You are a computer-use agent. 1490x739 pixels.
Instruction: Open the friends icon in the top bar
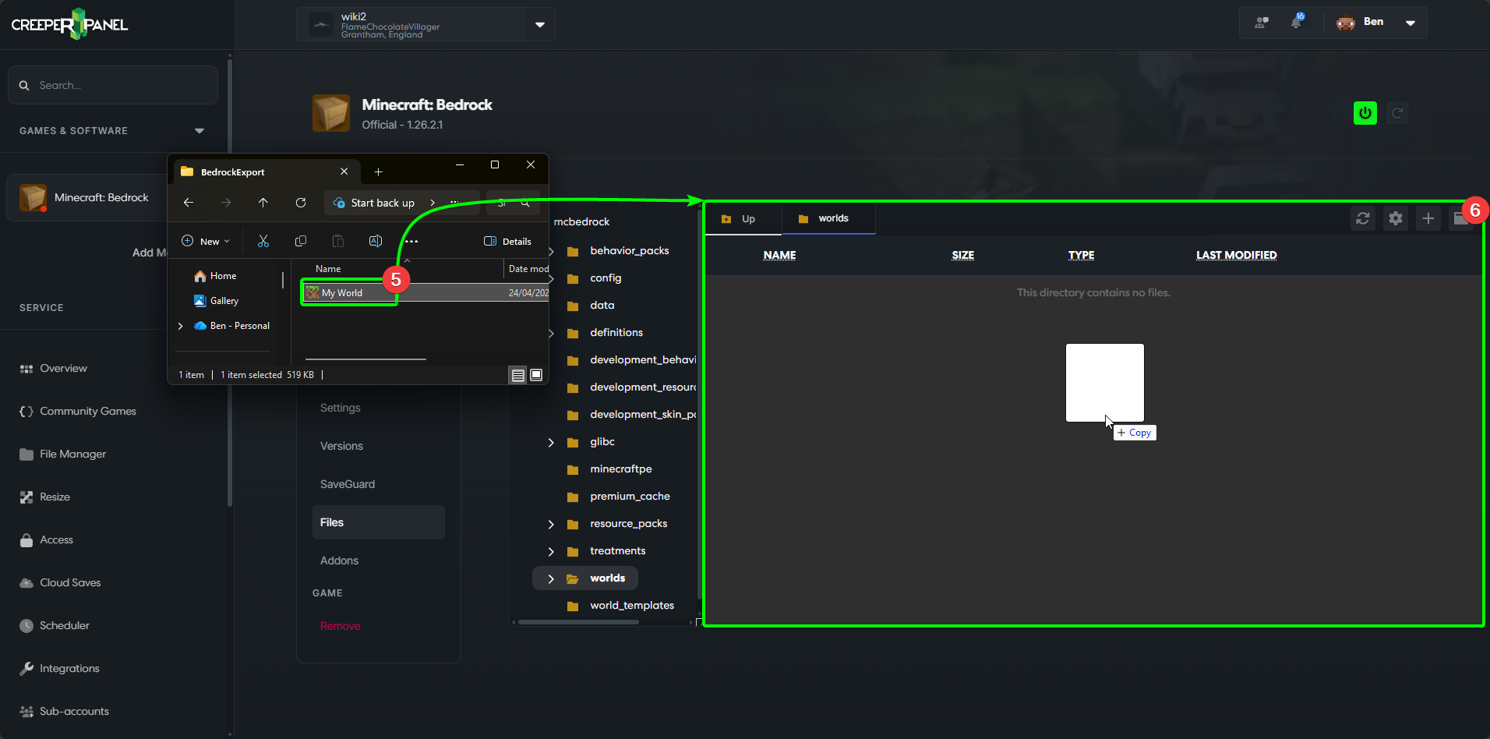[x=1262, y=23]
